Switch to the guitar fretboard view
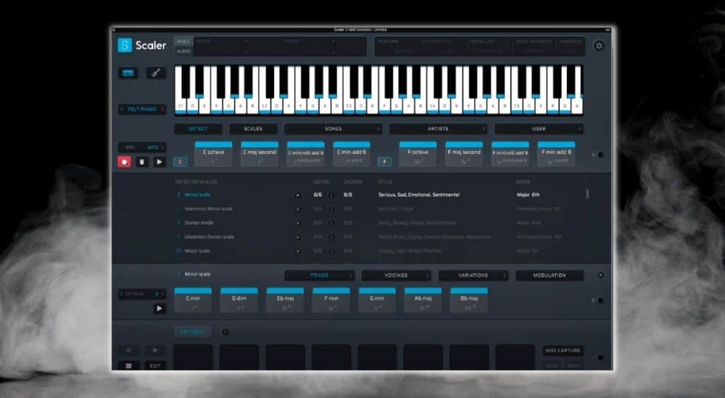Image resolution: width=725 pixels, height=398 pixels. pyautogui.click(x=157, y=73)
